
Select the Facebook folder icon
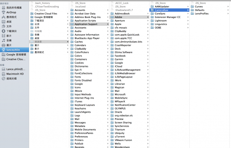(112, 56)
